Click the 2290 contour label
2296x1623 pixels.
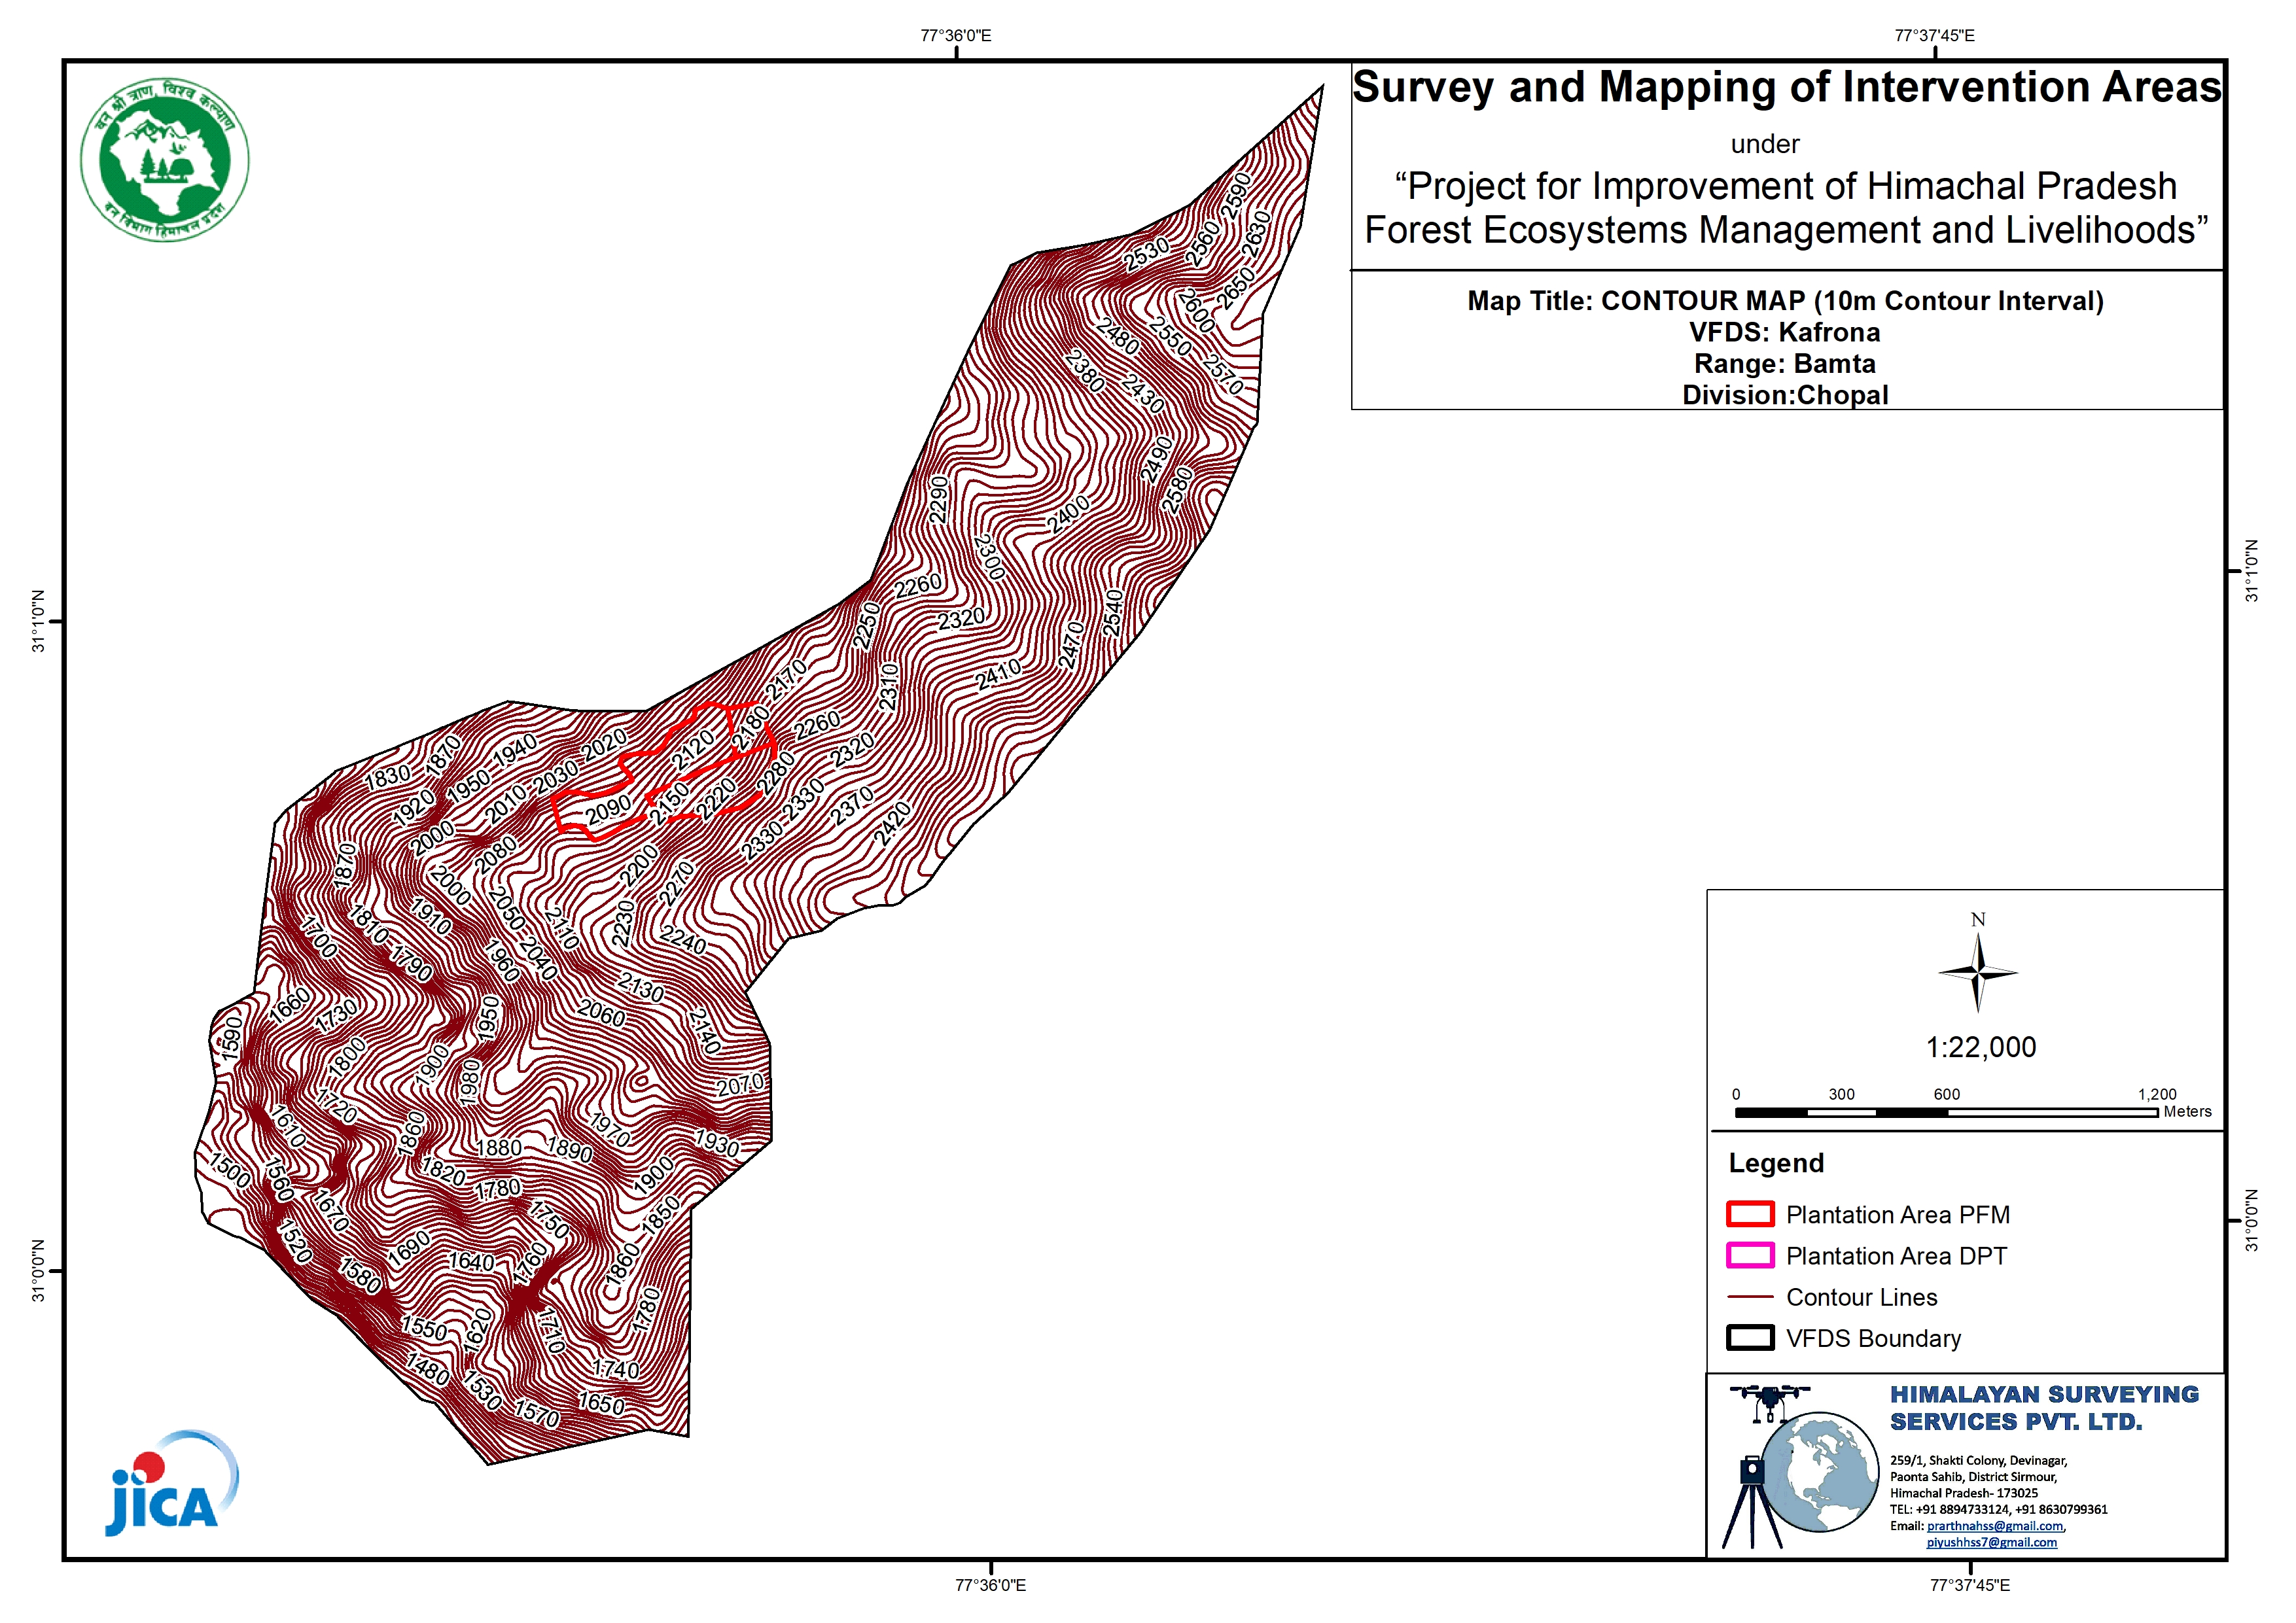tap(938, 499)
